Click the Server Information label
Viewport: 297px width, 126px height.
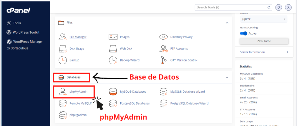click(252, 52)
